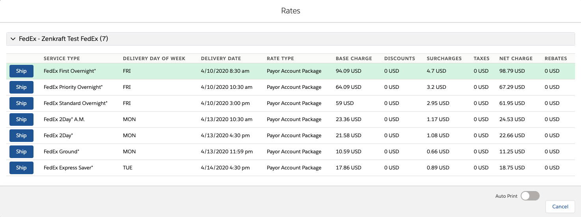Click delivery date 4/13/2020 10:30 am
This screenshot has width=581, height=217.
coord(227,120)
